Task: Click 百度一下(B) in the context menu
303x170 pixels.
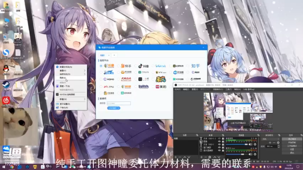Action: point(71,86)
